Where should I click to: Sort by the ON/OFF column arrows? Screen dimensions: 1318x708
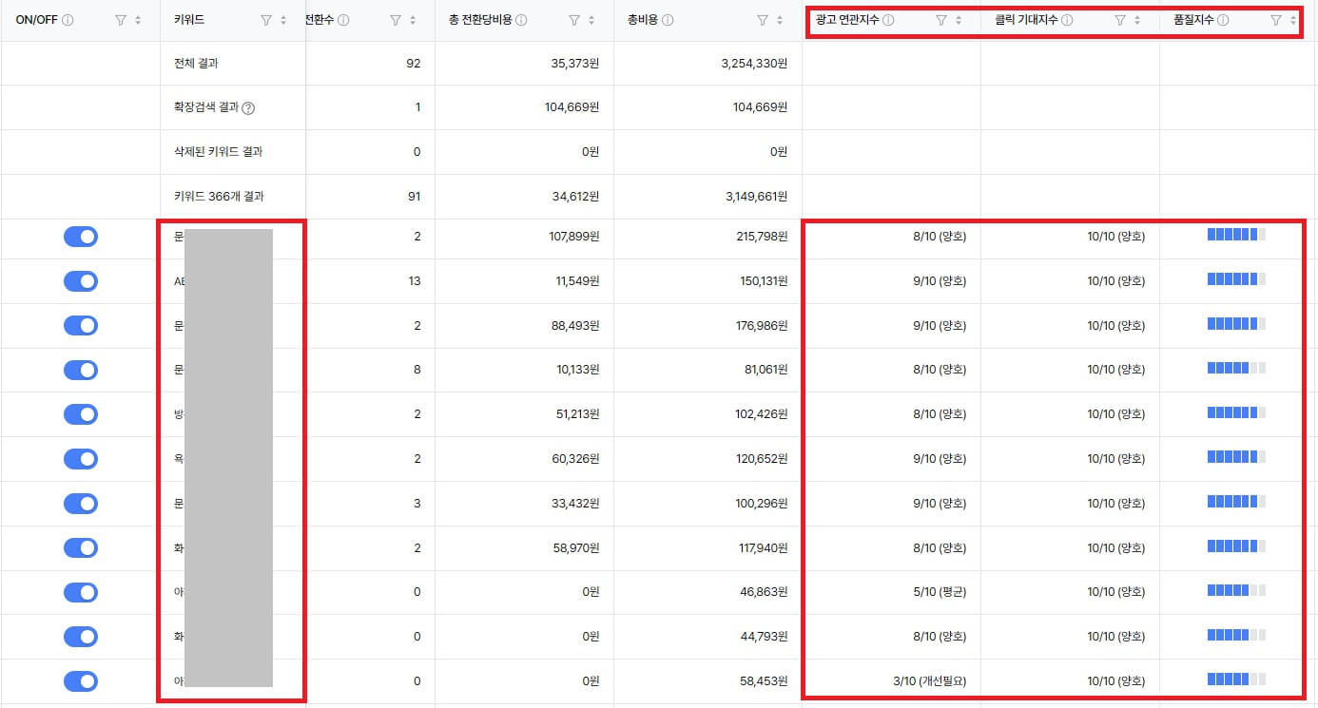click(x=139, y=20)
